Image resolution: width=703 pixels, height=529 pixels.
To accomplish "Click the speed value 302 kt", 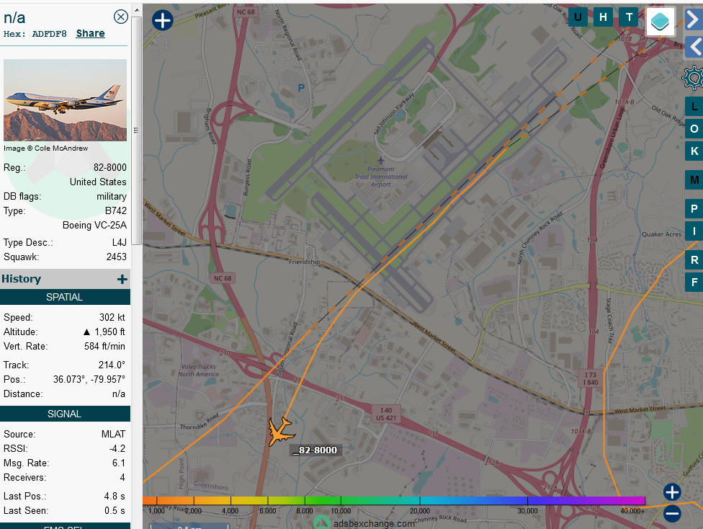I will click(x=112, y=318).
